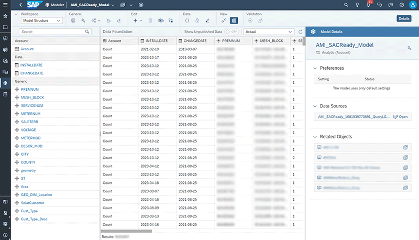The height and width of the screenshot is (240, 419).
Task: Select the PREMNUM dimension in the list
Action: (30, 90)
